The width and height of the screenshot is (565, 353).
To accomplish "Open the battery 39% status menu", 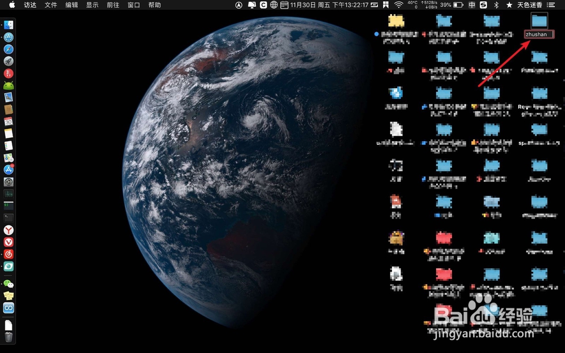I will click(x=451, y=5).
